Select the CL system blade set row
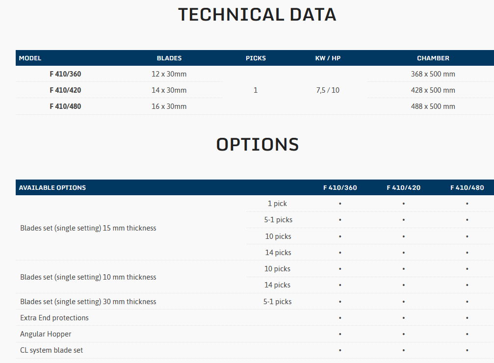 coord(52,350)
